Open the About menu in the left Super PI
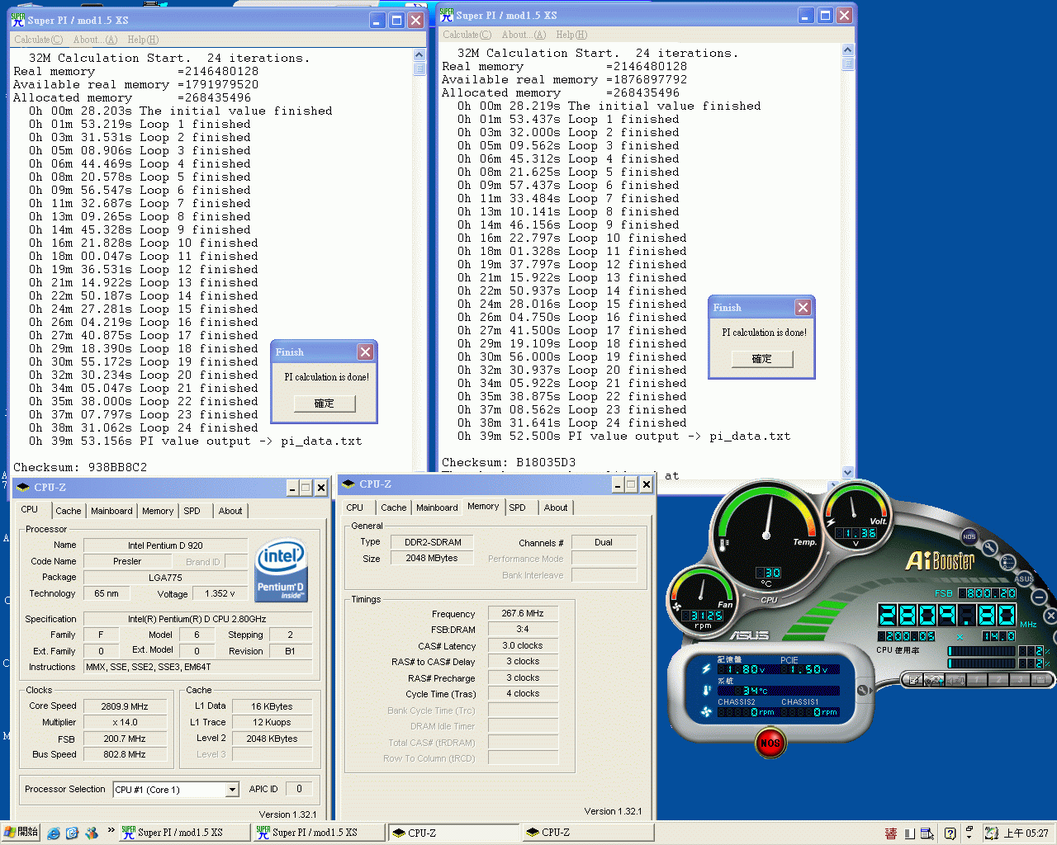Screen dimensions: 1057x845 coord(95,40)
